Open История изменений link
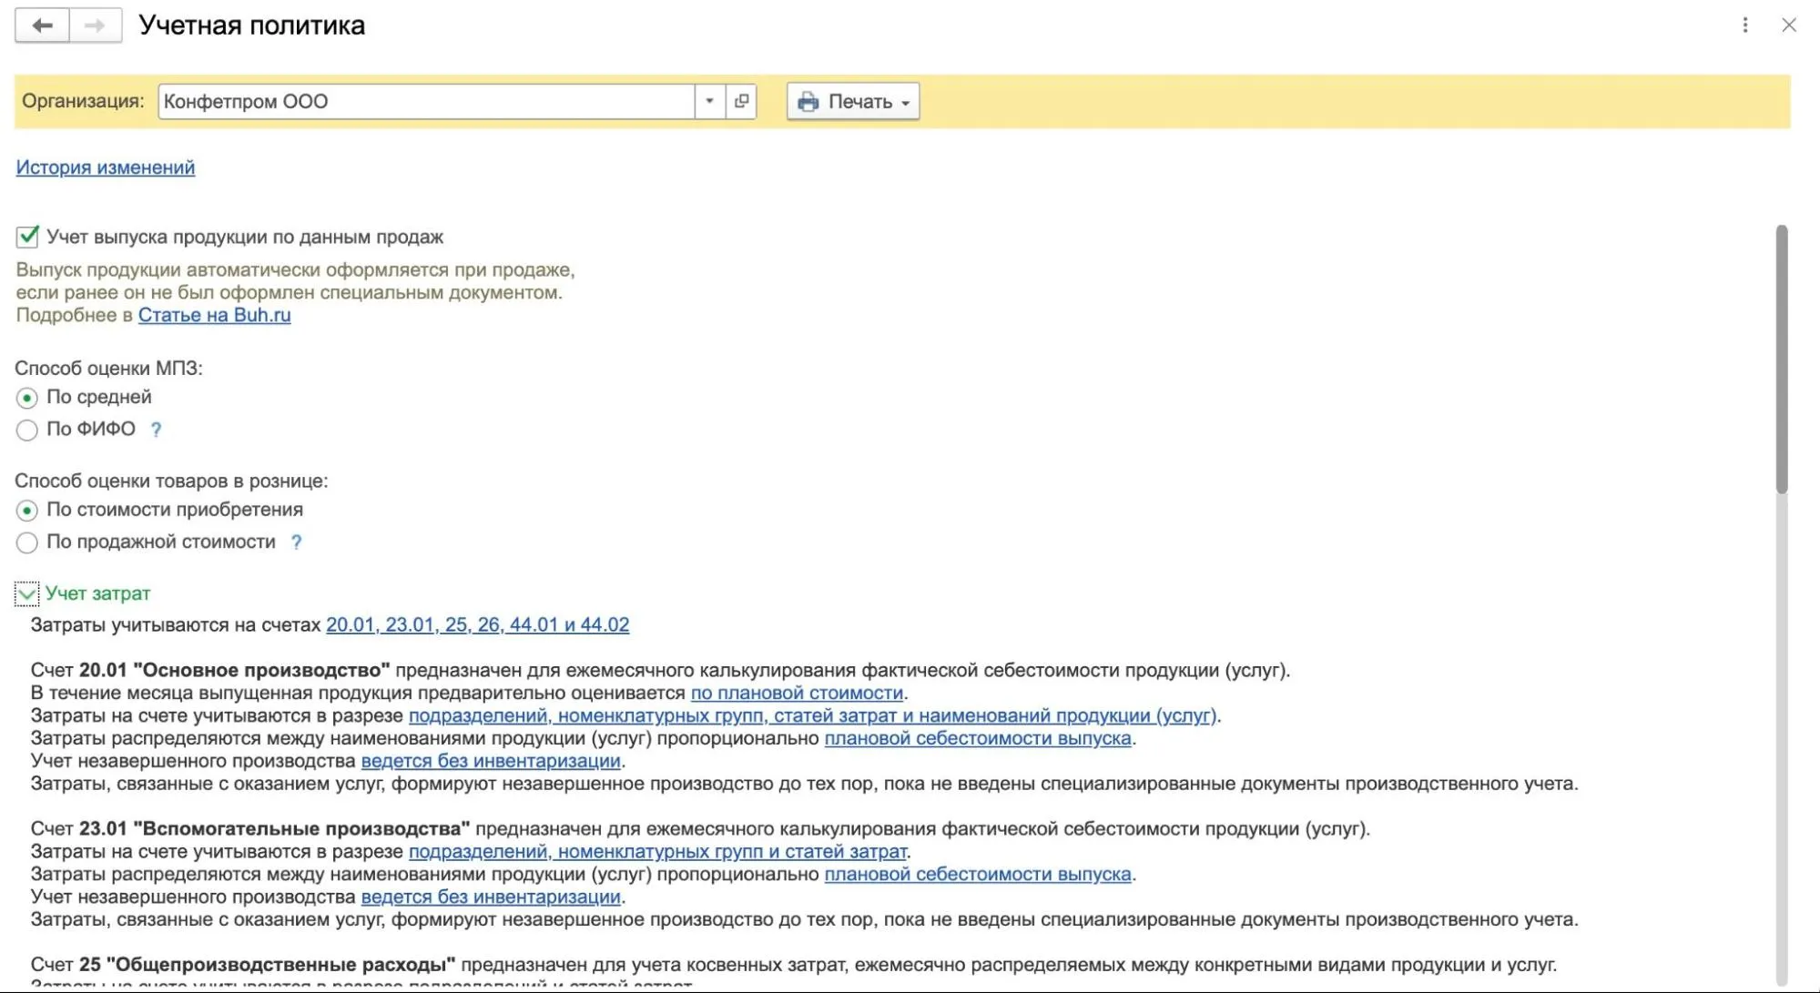 tap(106, 167)
